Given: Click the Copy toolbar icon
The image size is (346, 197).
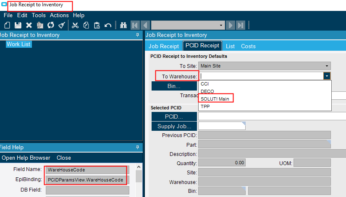Looking at the screenshot, I should (86, 25).
